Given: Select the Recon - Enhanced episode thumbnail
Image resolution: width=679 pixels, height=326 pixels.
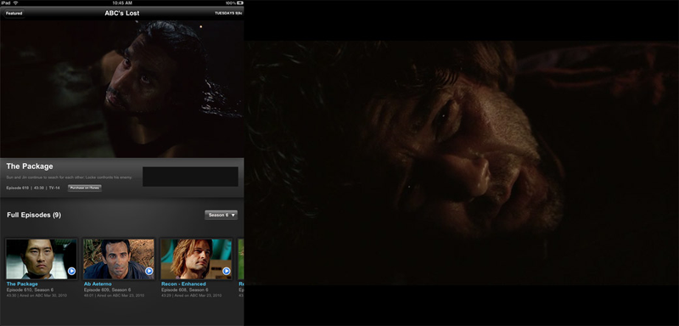Looking at the screenshot, I should 196,259.
